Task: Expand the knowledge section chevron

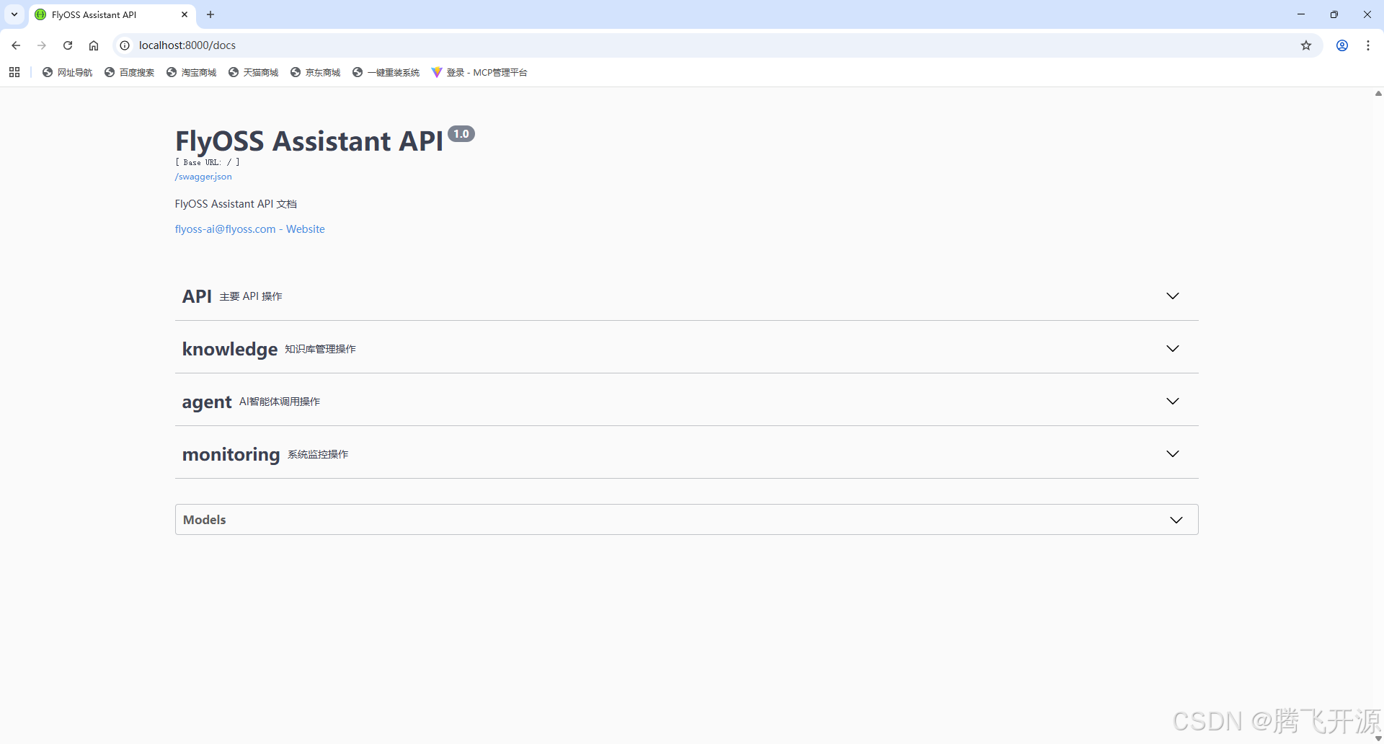Action: click(1173, 348)
